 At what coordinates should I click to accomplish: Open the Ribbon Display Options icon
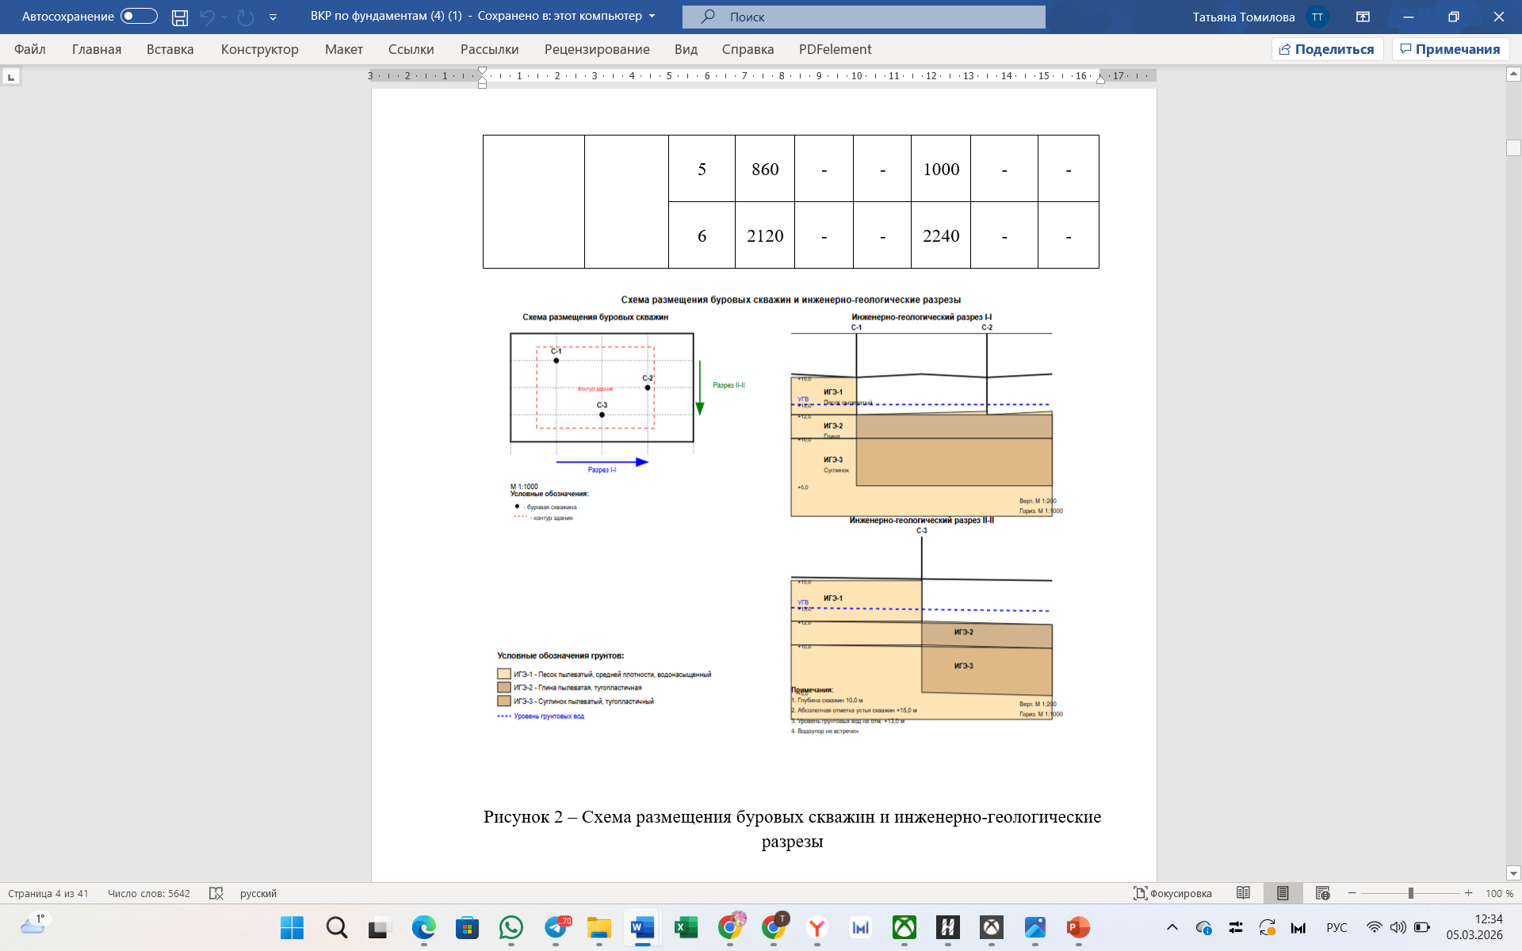[1363, 17]
